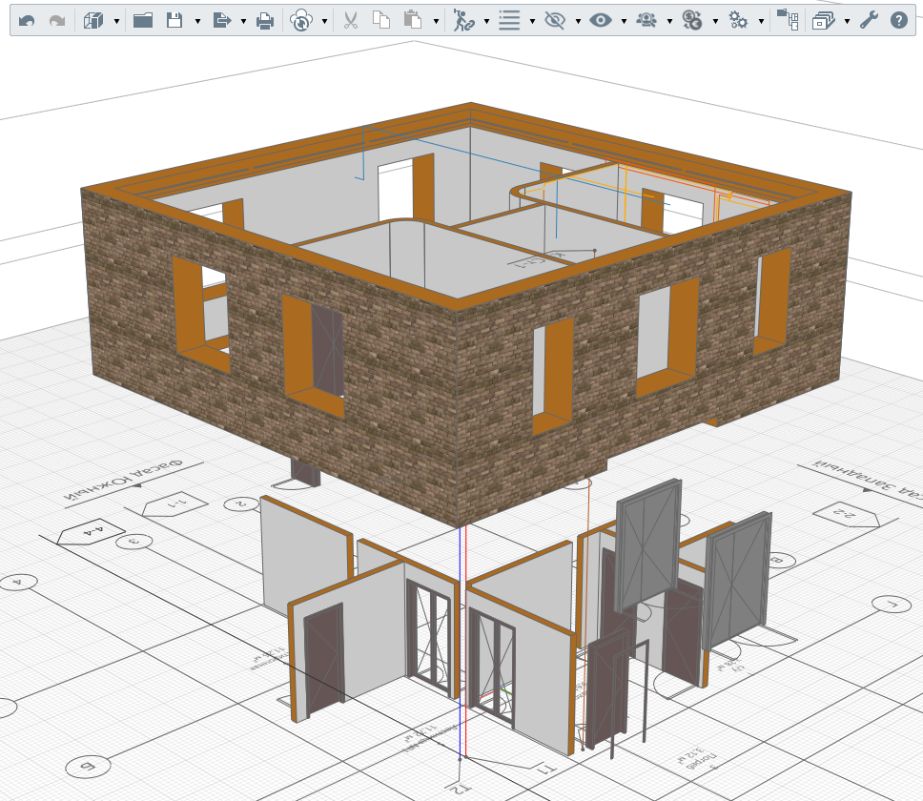Click the list-style lines icon
Image resolution: width=923 pixels, height=801 pixels.
pyautogui.click(x=509, y=21)
